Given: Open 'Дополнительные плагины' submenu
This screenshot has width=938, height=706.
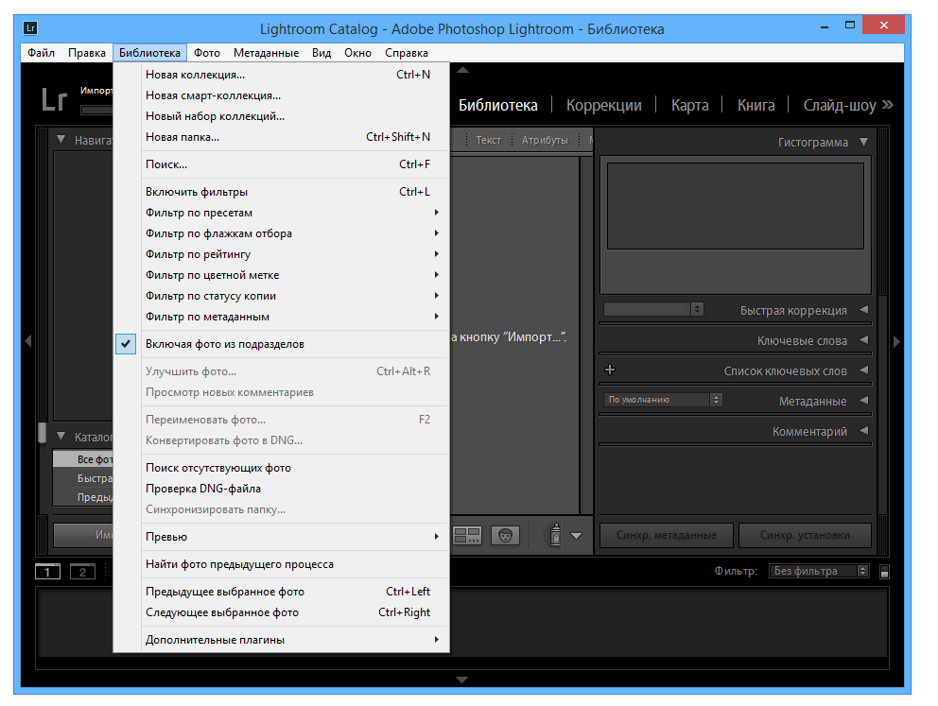Looking at the screenshot, I should tap(281, 640).
